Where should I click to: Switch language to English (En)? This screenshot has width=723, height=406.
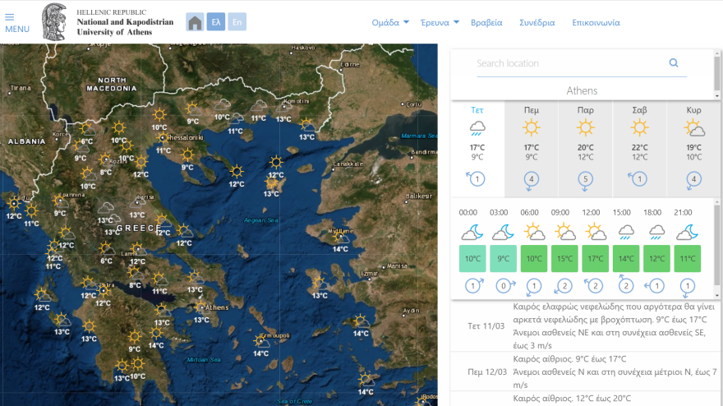pyautogui.click(x=237, y=22)
